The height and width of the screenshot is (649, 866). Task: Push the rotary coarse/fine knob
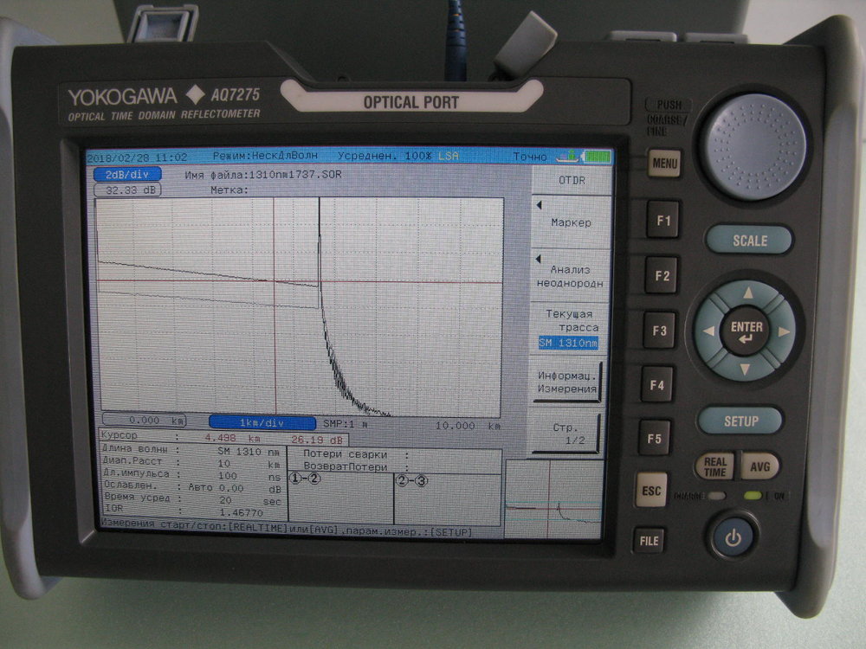(753, 147)
